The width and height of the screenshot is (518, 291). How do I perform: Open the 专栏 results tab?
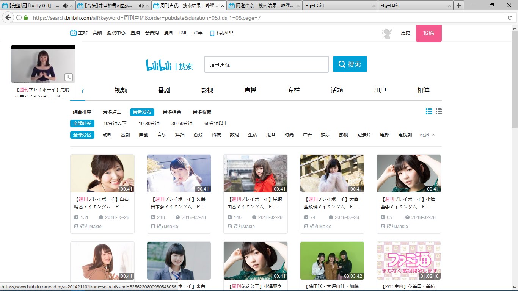click(x=294, y=90)
